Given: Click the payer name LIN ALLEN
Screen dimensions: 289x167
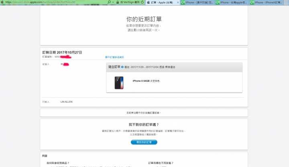Looking at the screenshot, I should 66,102.
